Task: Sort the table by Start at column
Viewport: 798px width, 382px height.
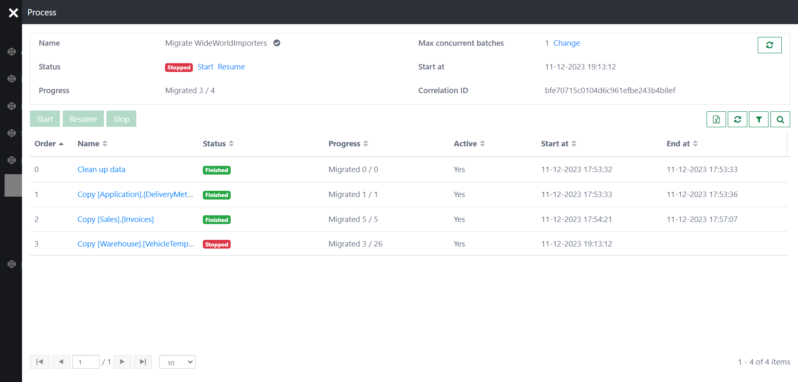Action: coord(559,143)
